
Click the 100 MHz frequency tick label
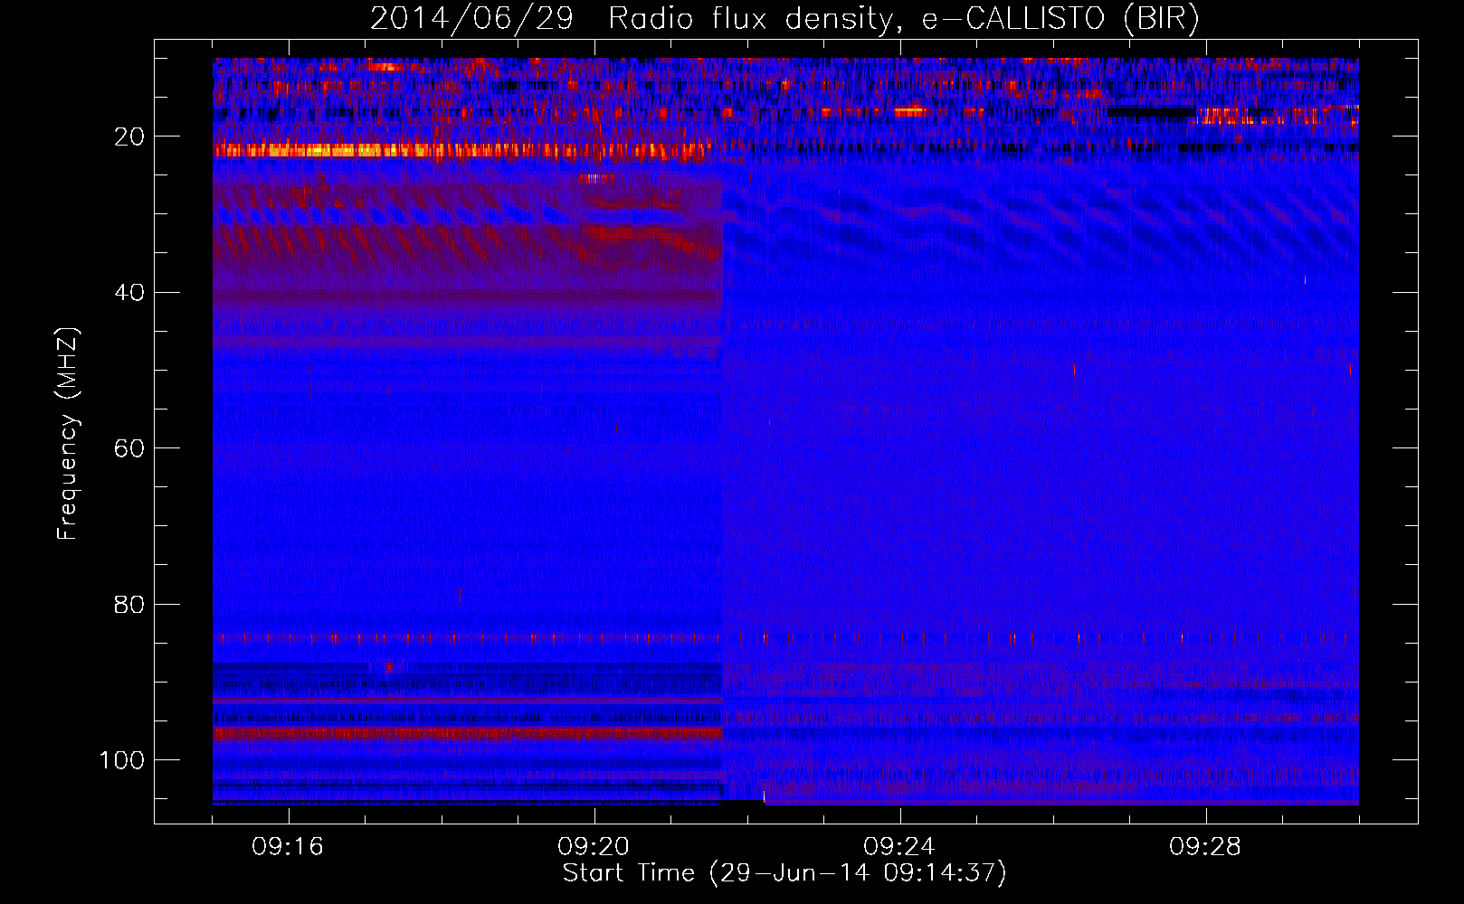(122, 760)
